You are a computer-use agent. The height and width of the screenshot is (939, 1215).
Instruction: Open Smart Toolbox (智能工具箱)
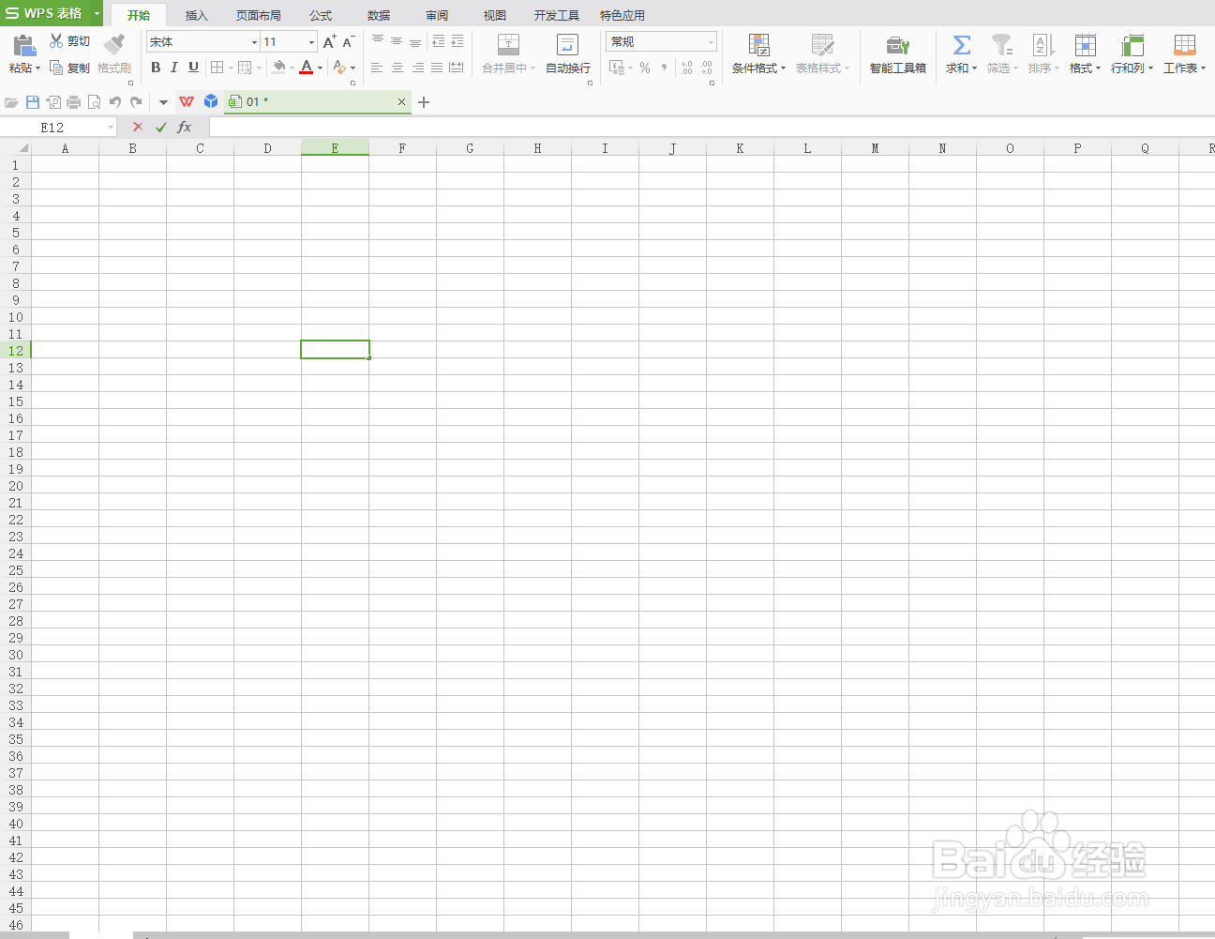pos(898,54)
